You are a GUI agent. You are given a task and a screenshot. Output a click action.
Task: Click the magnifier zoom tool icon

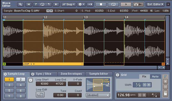pyautogui.click(x=20, y=4)
